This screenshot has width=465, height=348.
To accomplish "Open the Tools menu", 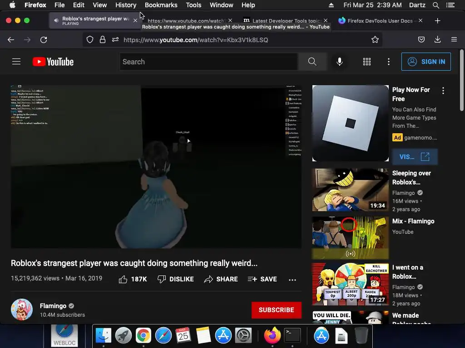I will point(193,5).
